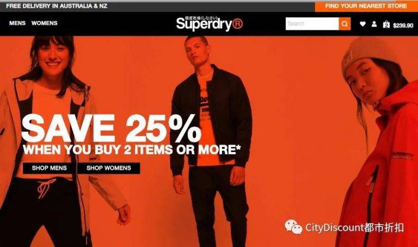418x247 pixels.
Task: Click the SAVE 25% headline
Action: point(111,129)
